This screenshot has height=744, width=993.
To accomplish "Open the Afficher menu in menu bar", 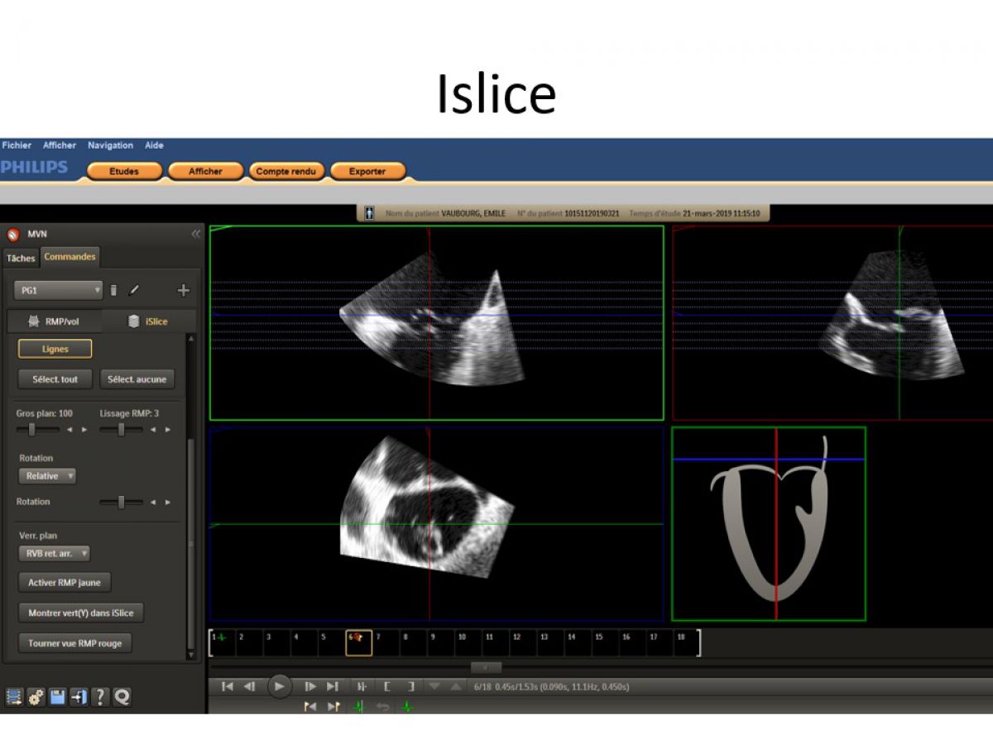I will 60,145.
